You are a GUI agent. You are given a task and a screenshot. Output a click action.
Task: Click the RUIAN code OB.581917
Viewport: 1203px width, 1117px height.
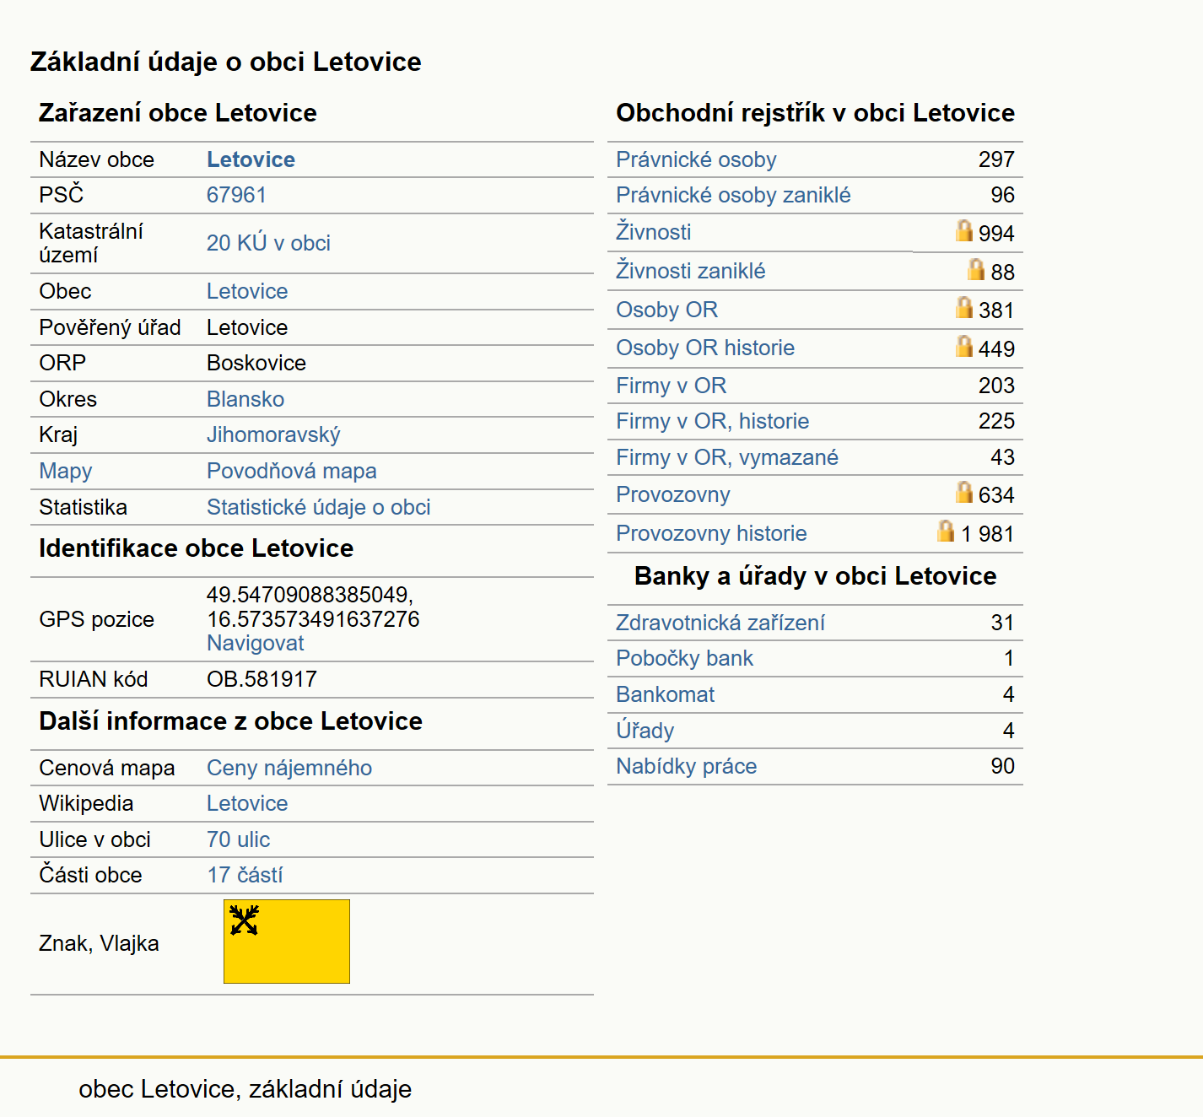(262, 679)
